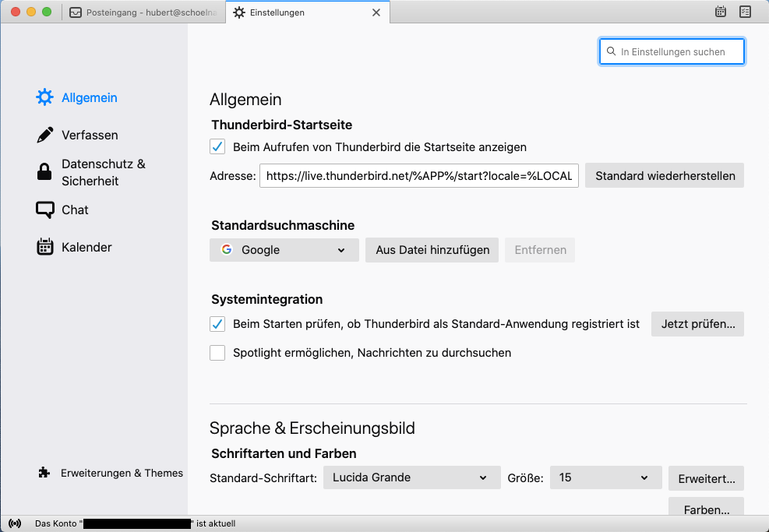Screen dimensions: 769x532
Task: Select the Kalender calendar icon in sidebar
Action: [x=45, y=247]
